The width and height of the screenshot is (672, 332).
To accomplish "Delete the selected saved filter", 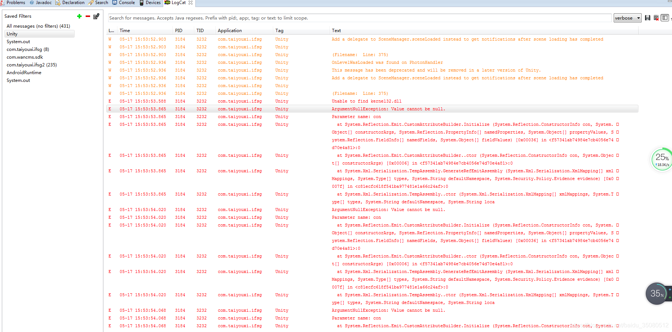I will (88, 16).
